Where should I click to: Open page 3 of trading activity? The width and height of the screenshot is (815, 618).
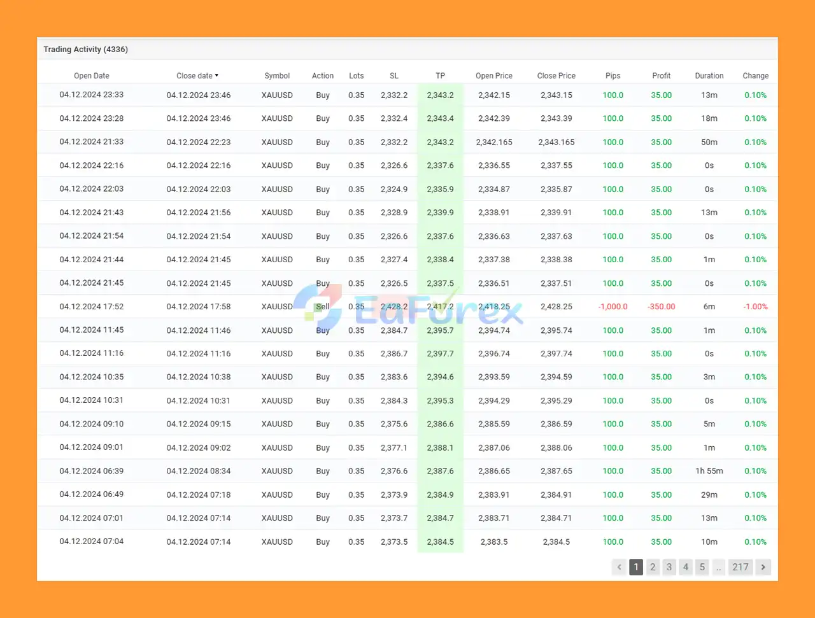tap(669, 567)
